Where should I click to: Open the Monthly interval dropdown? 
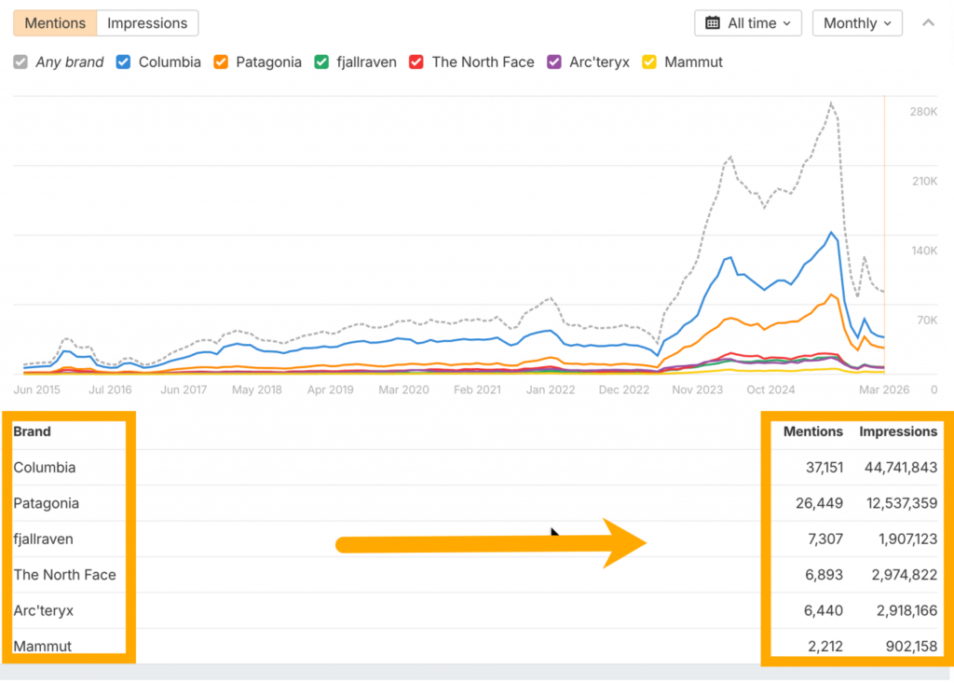(x=857, y=23)
